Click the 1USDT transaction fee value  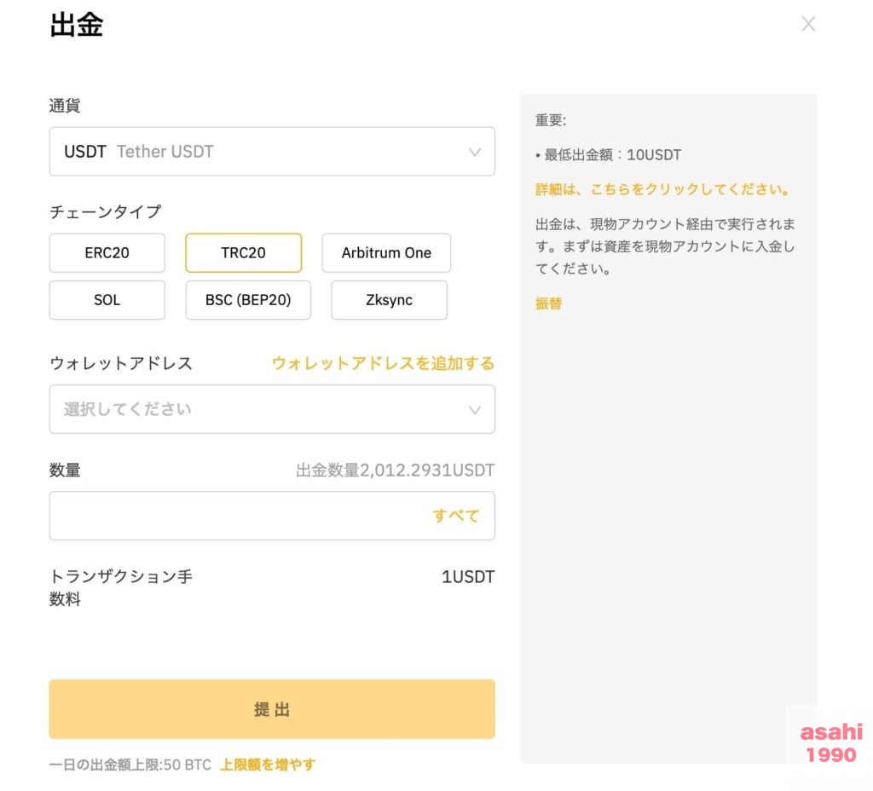point(468,577)
